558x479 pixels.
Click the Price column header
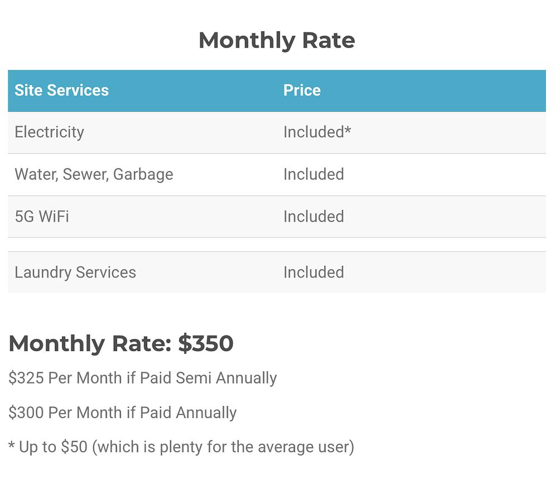click(x=302, y=90)
